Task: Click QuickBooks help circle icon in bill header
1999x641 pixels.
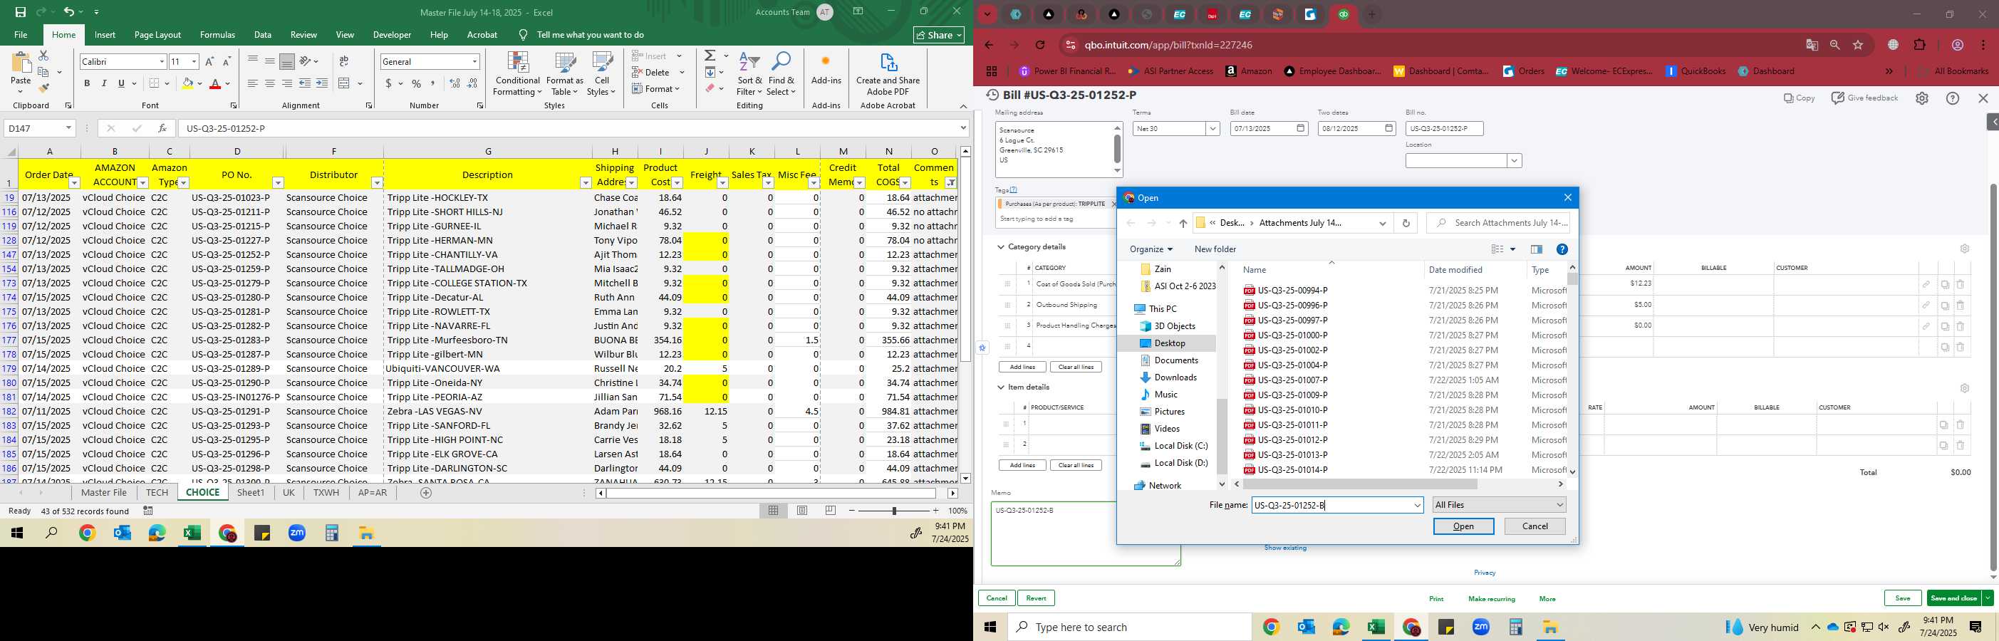Action: [x=1953, y=98]
